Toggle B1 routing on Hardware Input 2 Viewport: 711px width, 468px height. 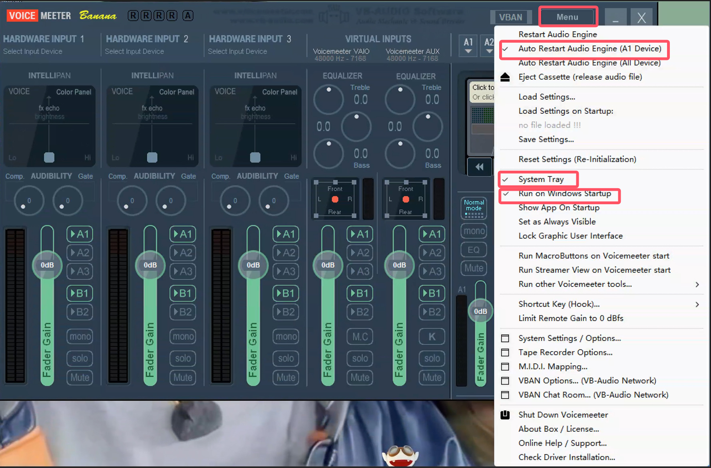click(x=183, y=293)
